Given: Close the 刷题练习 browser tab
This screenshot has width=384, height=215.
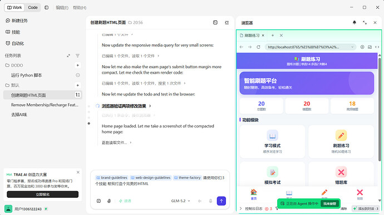Looking at the screenshot, I should 263,35.
